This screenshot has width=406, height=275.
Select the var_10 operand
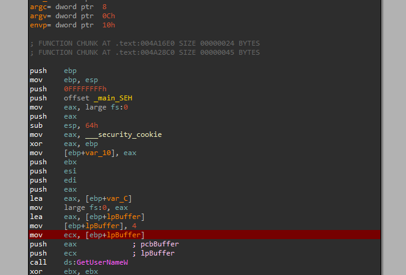coord(98,153)
